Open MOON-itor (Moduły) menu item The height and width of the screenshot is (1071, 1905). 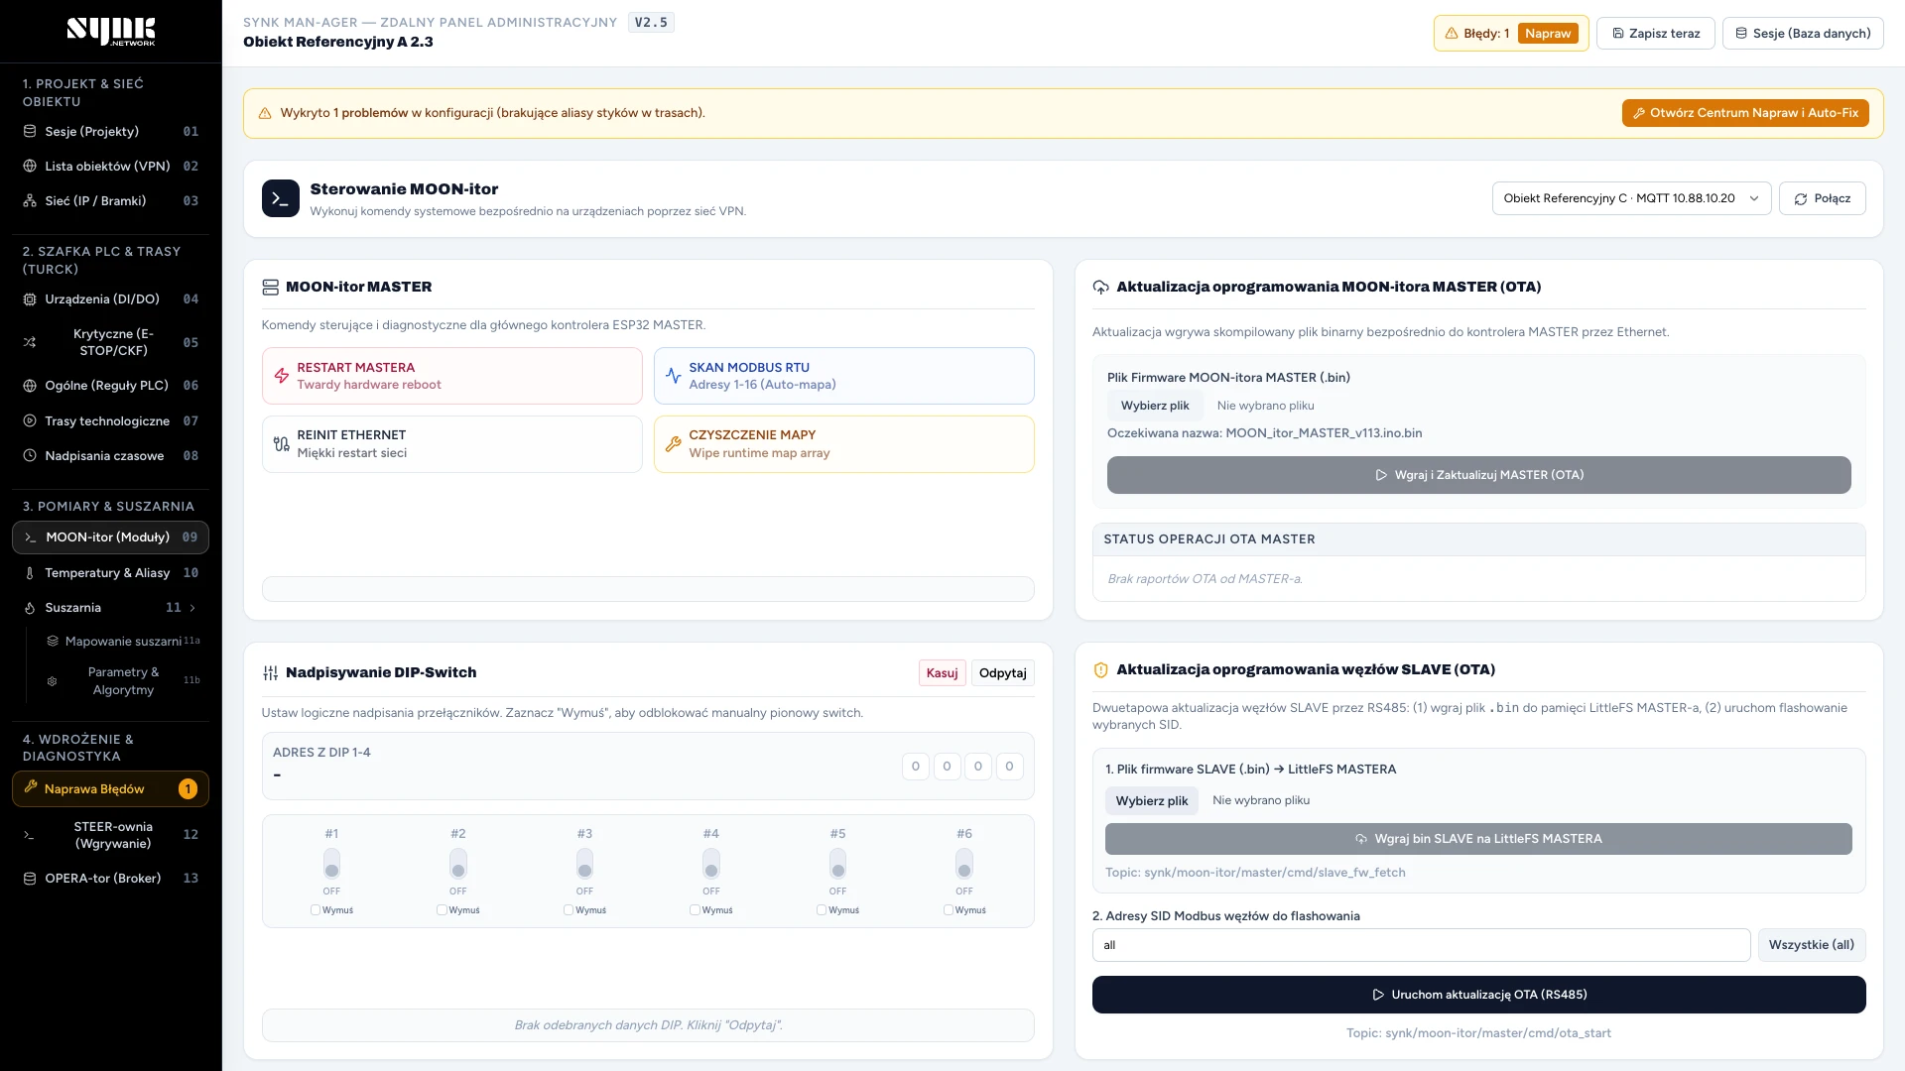110,537
